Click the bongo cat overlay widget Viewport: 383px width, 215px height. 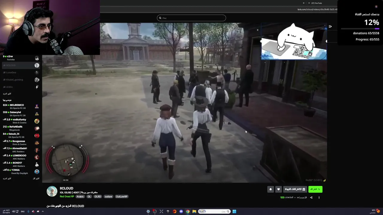[294, 42]
